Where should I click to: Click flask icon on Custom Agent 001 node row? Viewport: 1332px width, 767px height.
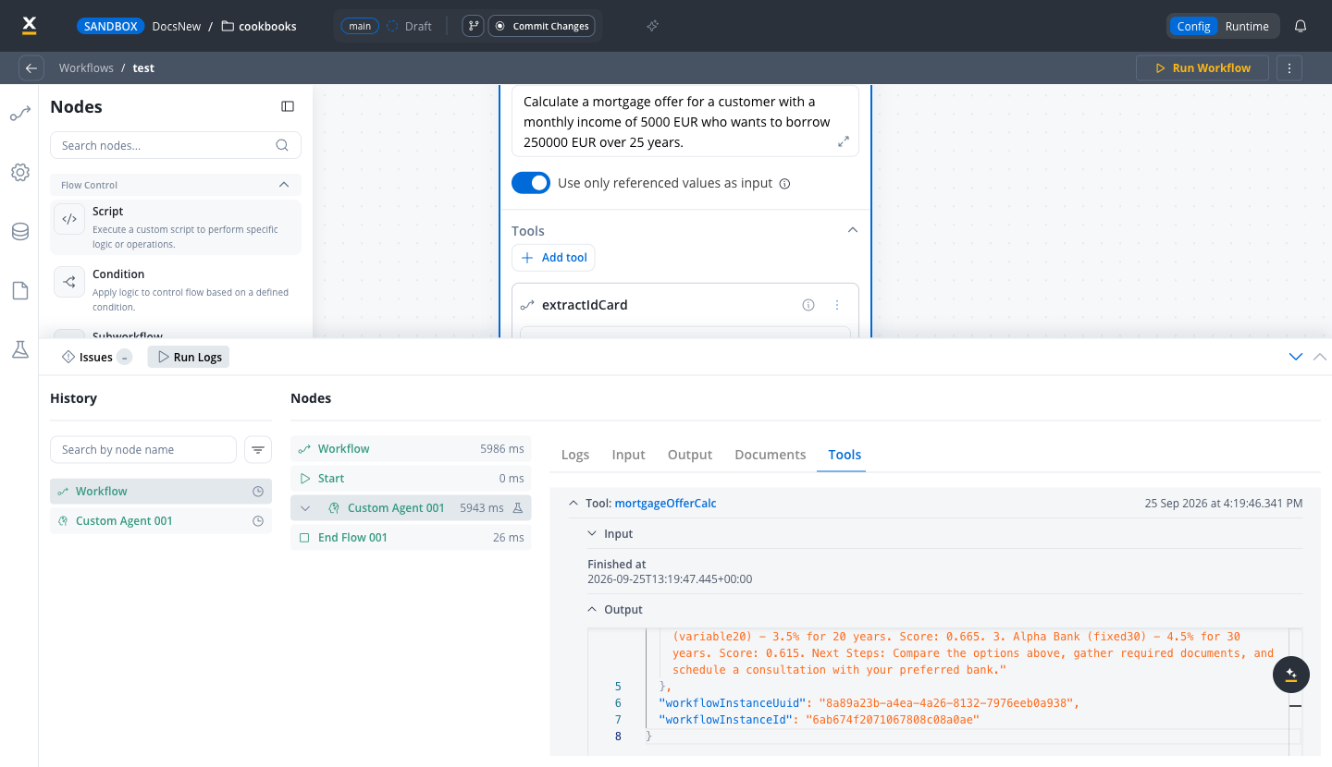tap(518, 508)
